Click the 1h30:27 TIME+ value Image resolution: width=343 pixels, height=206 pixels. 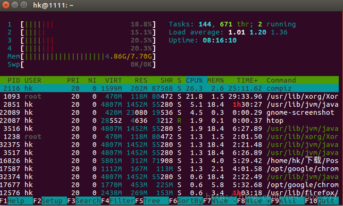click(x=247, y=104)
